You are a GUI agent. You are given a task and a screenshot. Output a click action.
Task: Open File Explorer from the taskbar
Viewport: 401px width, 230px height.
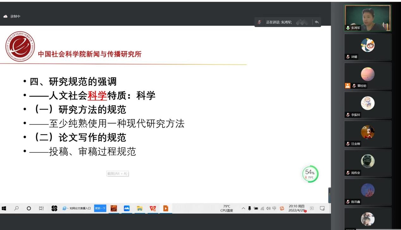tap(139, 208)
